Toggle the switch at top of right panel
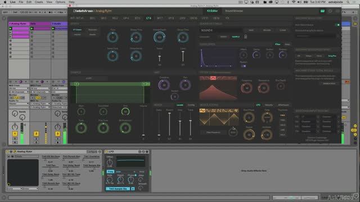The width and height of the screenshot is (360, 202). [x=337, y=25]
